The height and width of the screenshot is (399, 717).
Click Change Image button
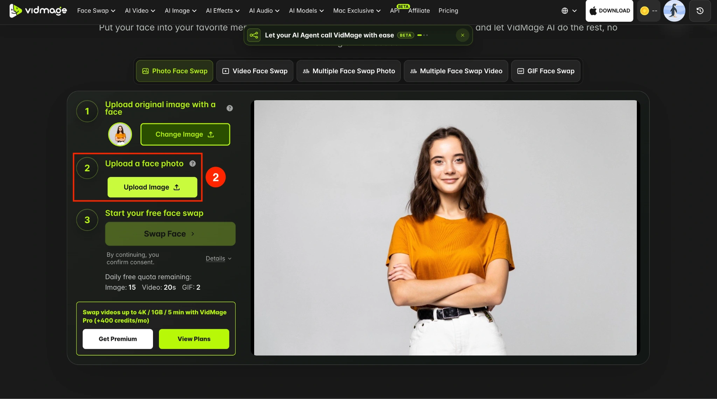pyautogui.click(x=185, y=134)
